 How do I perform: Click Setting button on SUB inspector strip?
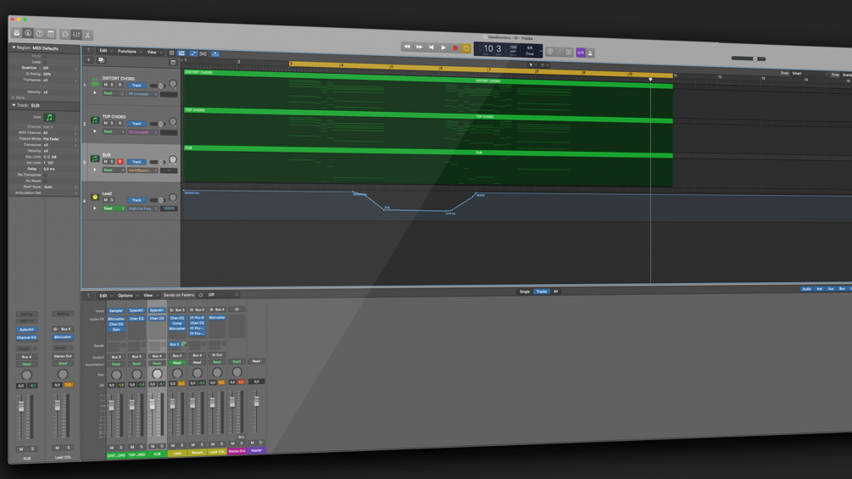26,314
